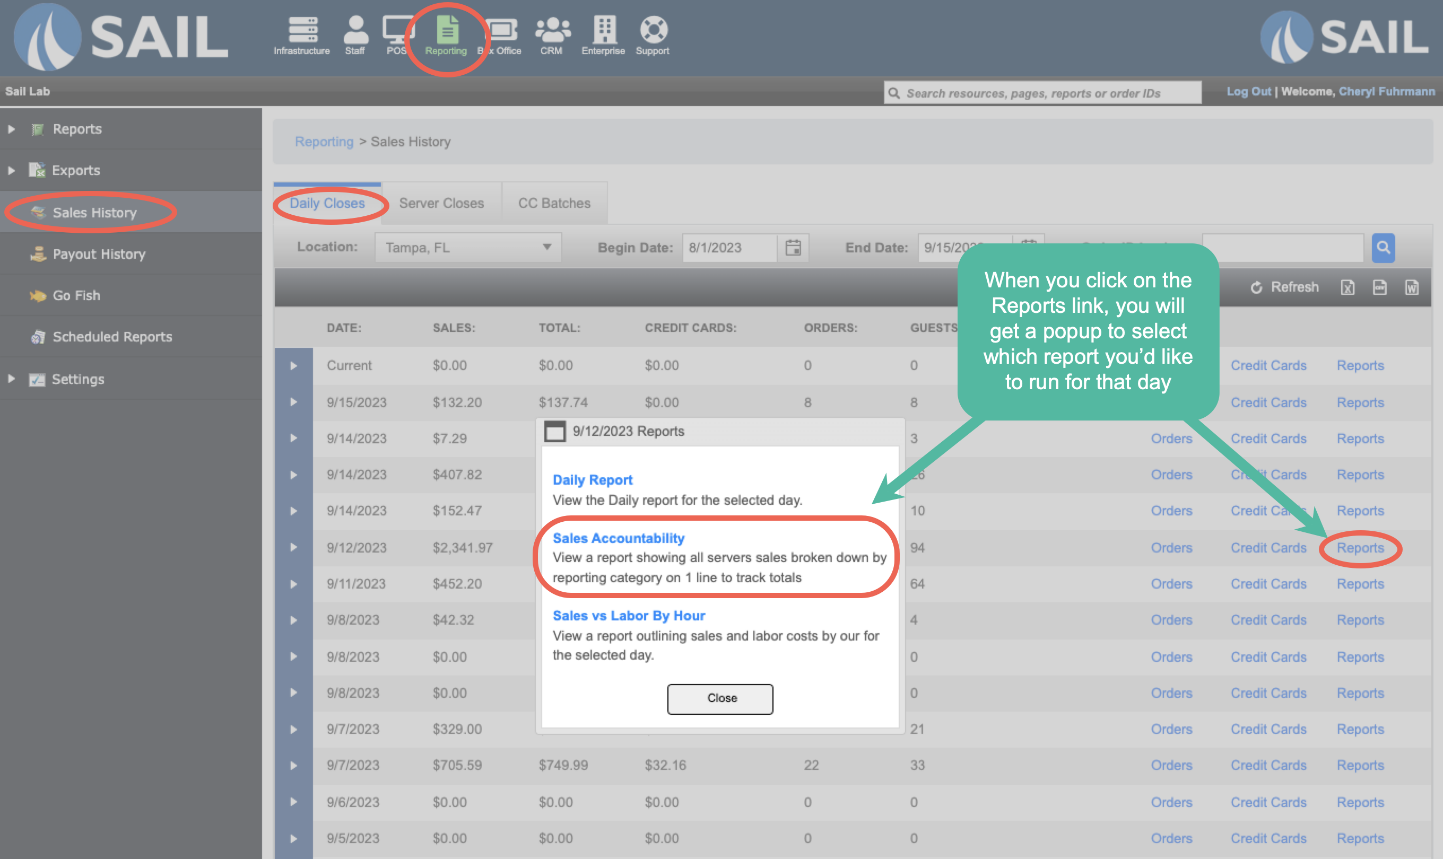Open the Begin Date calendar picker
The image size is (1443, 859).
point(793,248)
